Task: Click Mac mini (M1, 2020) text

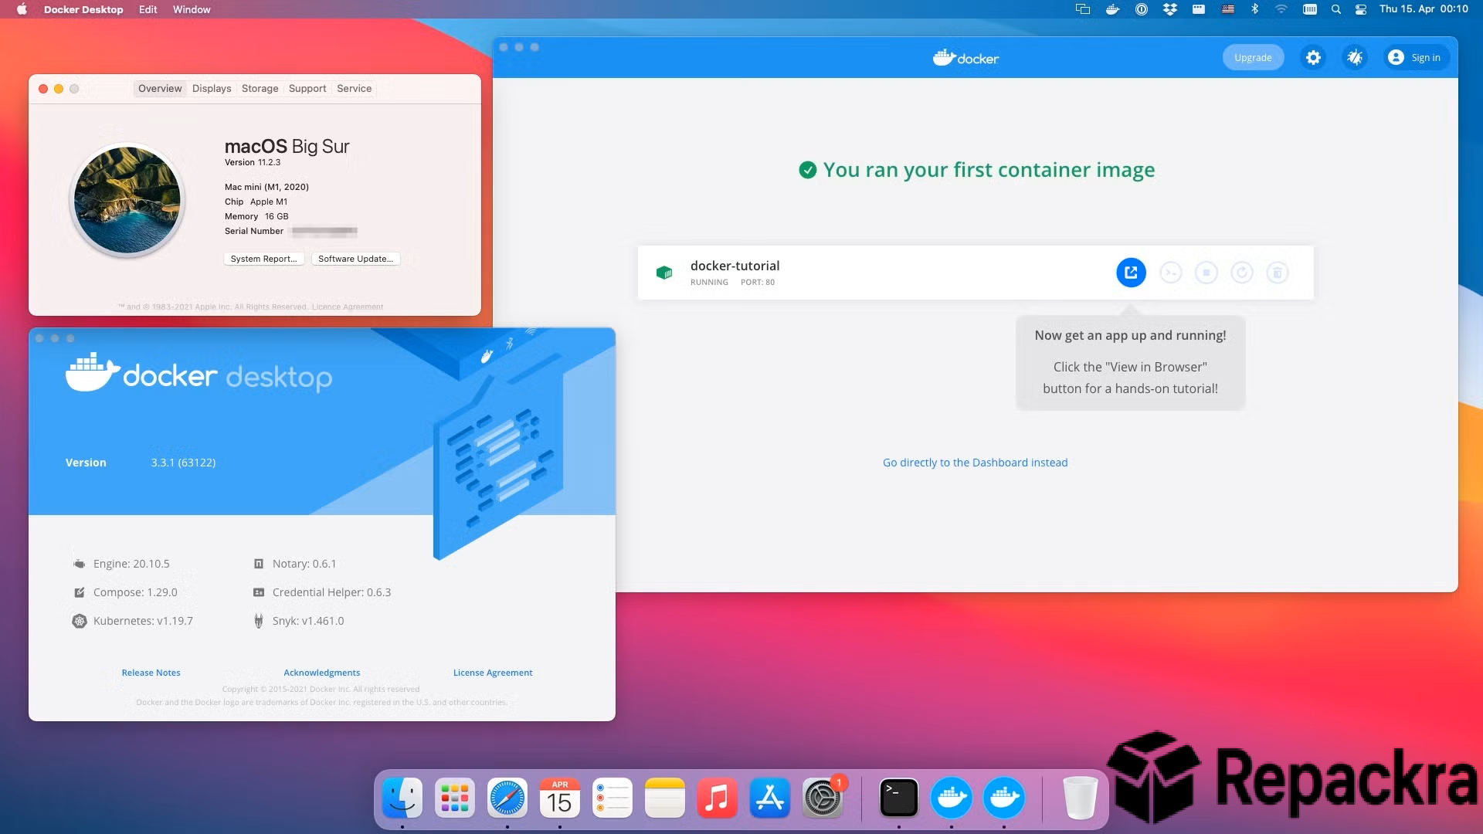Action: (x=266, y=187)
